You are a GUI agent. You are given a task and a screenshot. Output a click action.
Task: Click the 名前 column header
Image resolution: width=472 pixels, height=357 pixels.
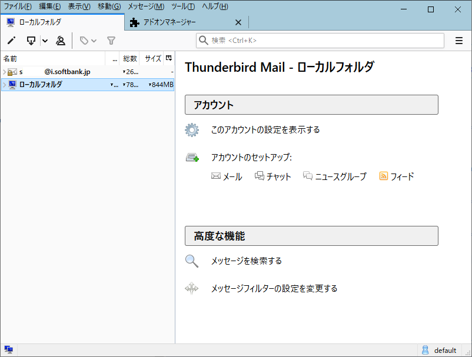pyautogui.click(x=53, y=58)
